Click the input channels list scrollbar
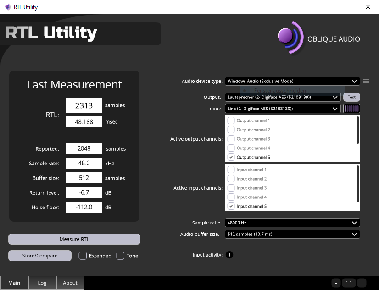379x290 pixels. click(358, 184)
